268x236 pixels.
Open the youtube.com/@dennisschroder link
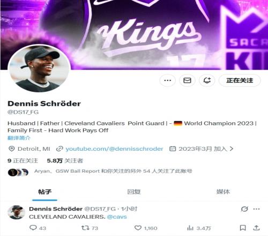point(114,149)
